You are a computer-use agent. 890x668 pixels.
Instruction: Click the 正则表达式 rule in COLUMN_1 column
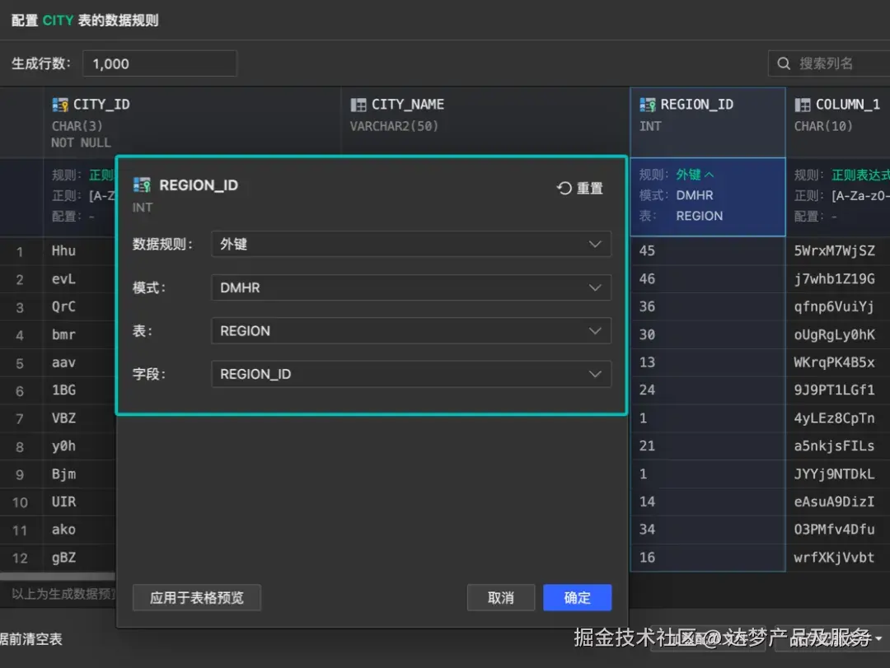(860, 175)
